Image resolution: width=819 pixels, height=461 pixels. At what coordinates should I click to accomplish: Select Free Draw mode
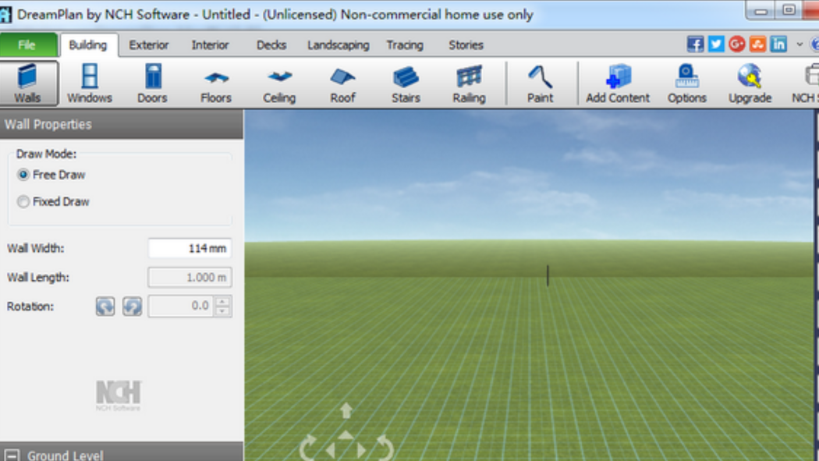51,175
